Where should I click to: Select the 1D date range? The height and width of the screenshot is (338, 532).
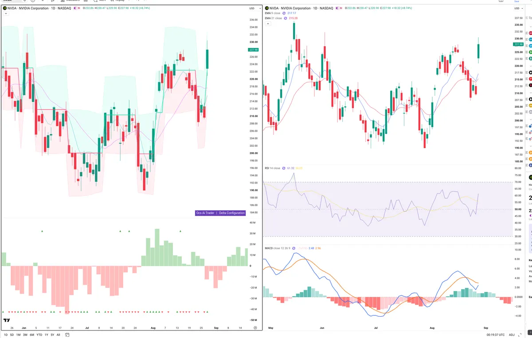pyautogui.click(x=6, y=335)
